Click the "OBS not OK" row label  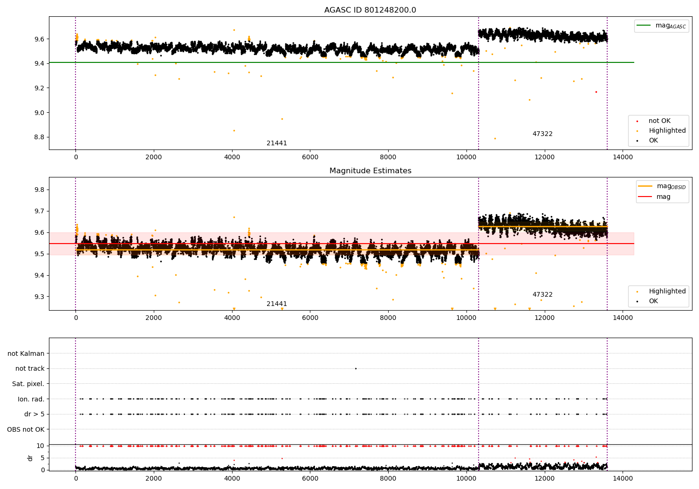click(26, 430)
